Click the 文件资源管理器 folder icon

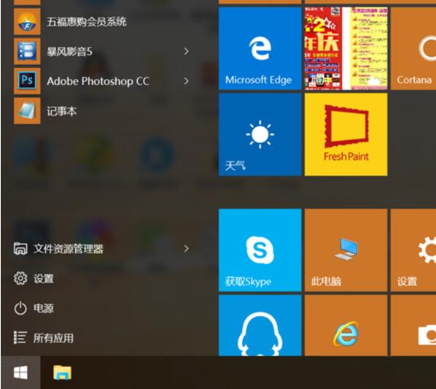[x=20, y=248]
